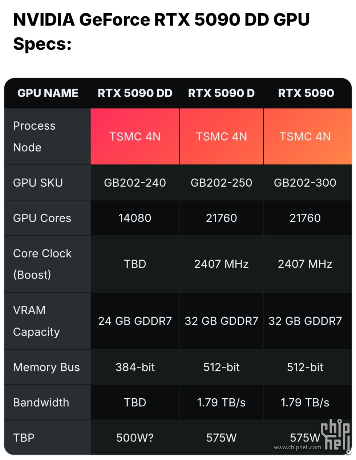Image resolution: width=356 pixels, height=460 pixels.
Task: Click the VRAM Capacity row label
Action: 36,321
